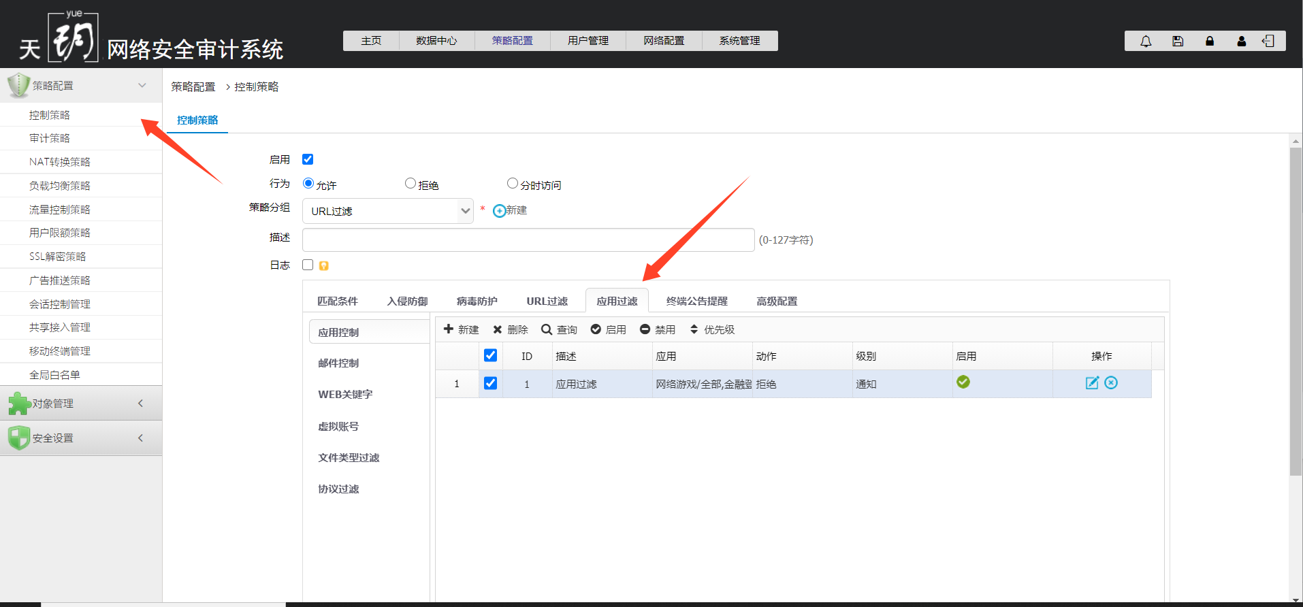The height and width of the screenshot is (607, 1303).
Task: Switch to the 病毒防护 tab
Action: (x=477, y=301)
